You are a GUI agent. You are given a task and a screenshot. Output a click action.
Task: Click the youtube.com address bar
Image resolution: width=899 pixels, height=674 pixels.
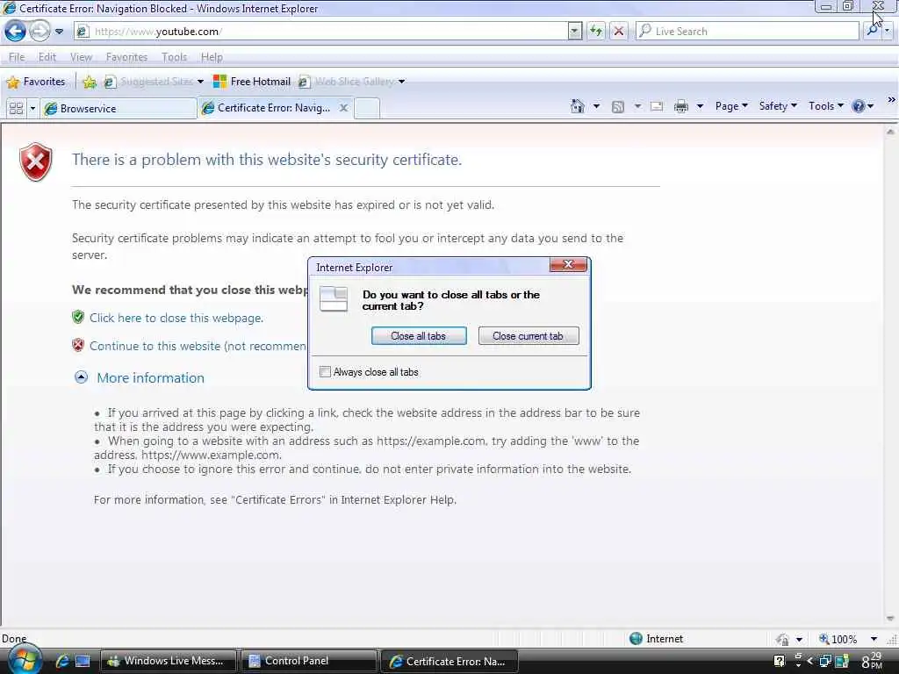(x=321, y=32)
